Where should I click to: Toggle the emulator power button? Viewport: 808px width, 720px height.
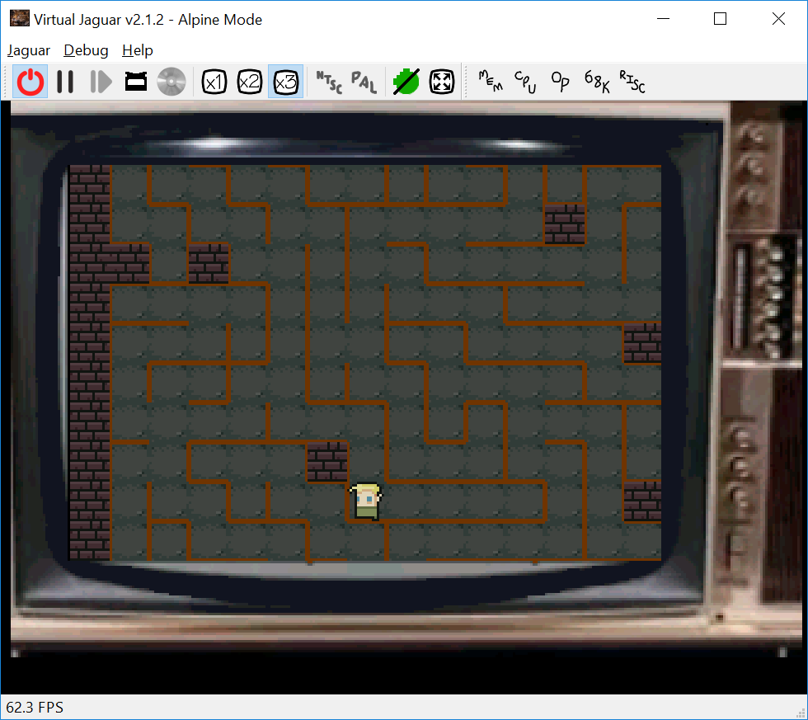[x=30, y=82]
